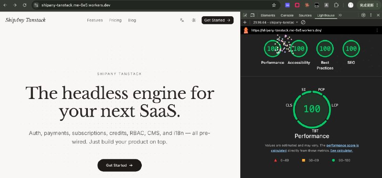Jump to the Performance score gauge

(272, 49)
